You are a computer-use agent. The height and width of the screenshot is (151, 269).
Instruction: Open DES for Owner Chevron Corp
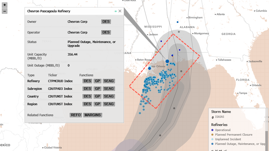tap(106, 22)
